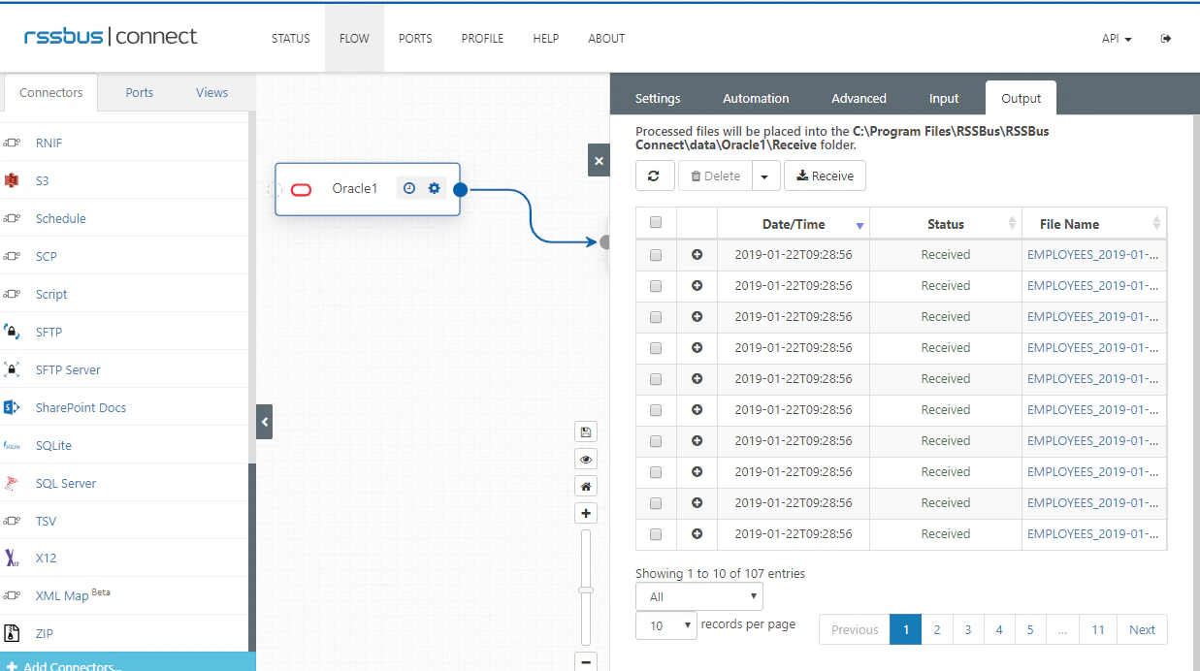The width and height of the screenshot is (1200, 671).
Task: Open the Delete split-button caret
Action: click(765, 176)
